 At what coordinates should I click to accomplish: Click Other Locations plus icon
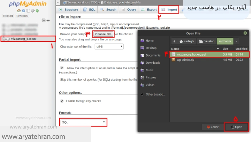142,94
